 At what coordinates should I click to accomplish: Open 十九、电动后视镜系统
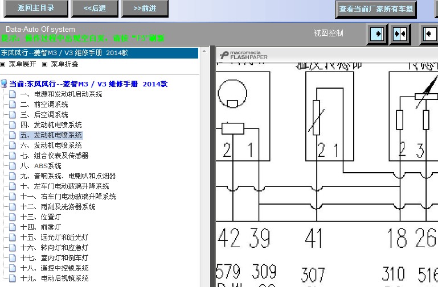pos(55,278)
